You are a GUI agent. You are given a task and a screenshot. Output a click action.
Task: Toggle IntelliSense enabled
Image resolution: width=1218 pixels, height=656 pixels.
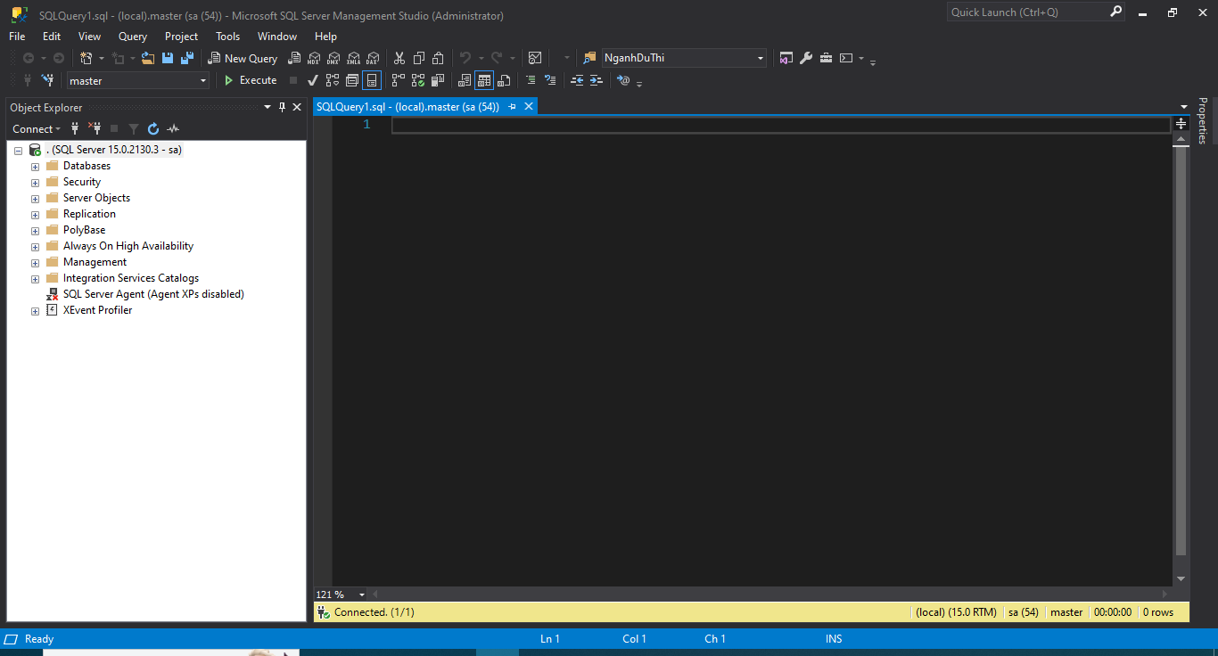click(x=372, y=80)
